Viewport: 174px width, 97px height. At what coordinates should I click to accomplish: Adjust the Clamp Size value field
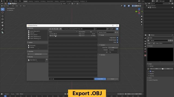(x=113, y=48)
